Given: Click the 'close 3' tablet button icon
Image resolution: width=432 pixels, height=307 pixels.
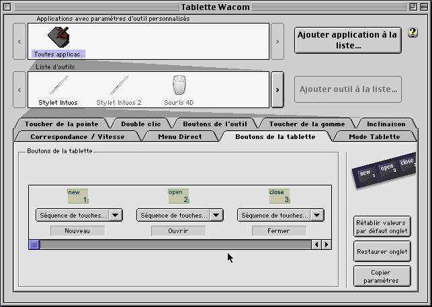Looking at the screenshot, I should tap(279, 196).
